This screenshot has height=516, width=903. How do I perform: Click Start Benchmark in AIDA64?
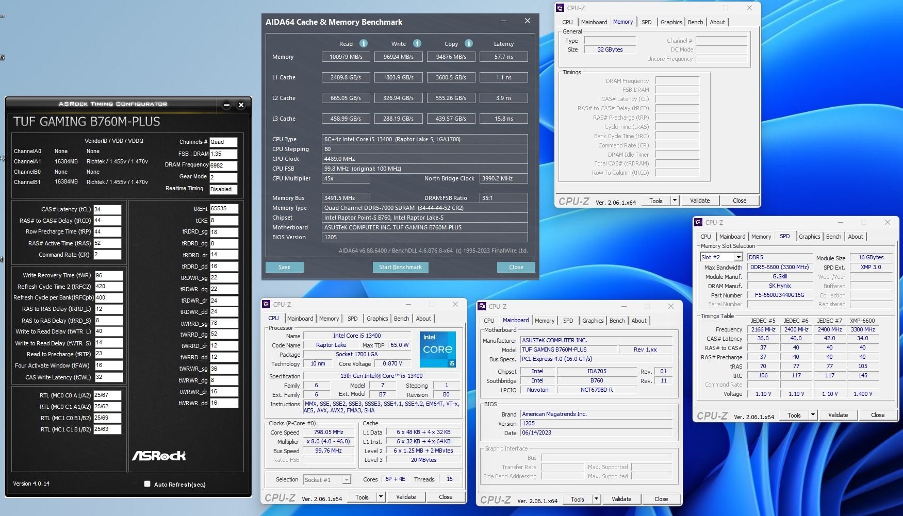coord(400,267)
